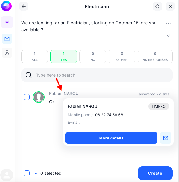Send message via popup envelope icon

[x=166, y=138]
